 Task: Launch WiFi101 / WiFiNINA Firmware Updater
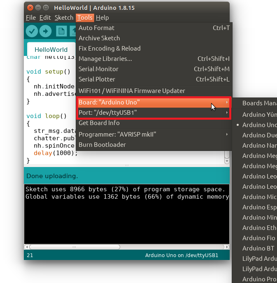point(154,91)
